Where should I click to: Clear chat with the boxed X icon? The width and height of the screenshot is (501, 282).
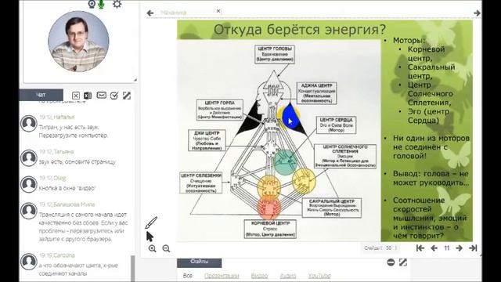click(76, 96)
